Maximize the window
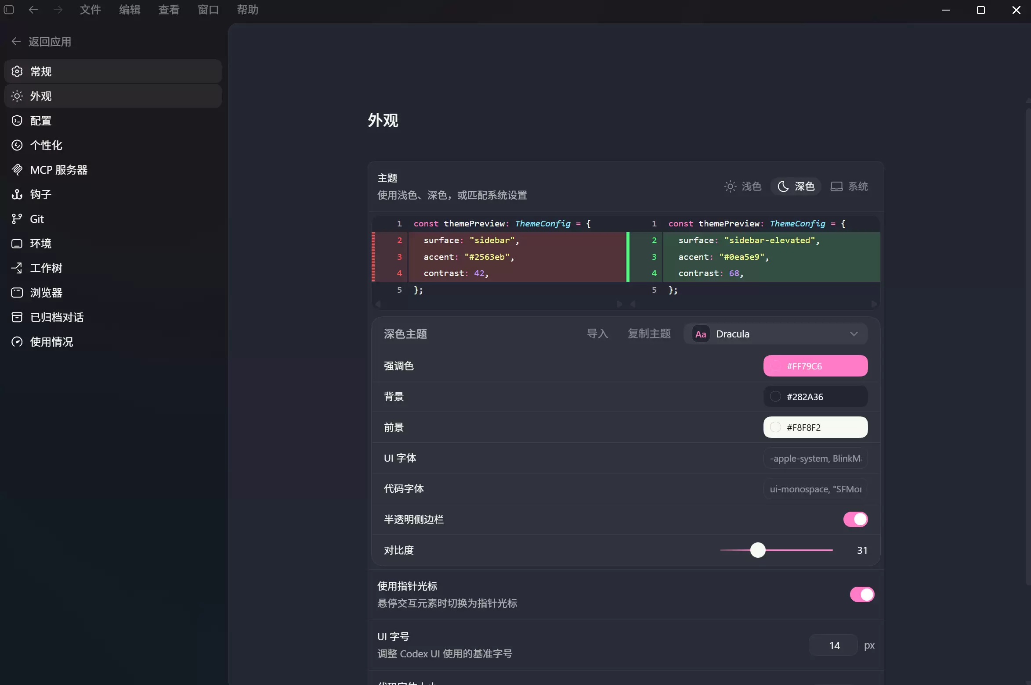Screen dimensions: 1031x685 click(980, 10)
